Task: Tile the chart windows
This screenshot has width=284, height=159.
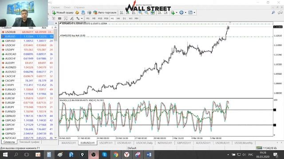Action: coord(153,12)
